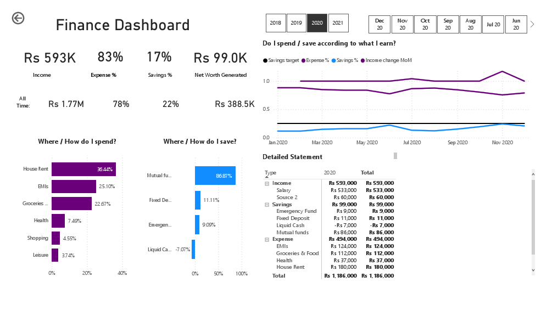Select the 2018 year filter
547x316 pixels.
click(276, 22)
